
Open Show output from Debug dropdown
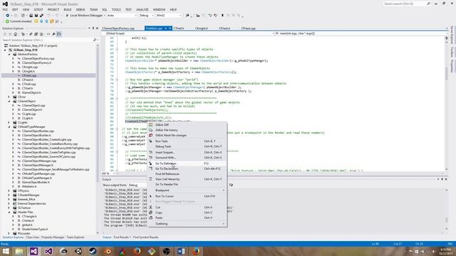pyautogui.click(x=138, y=185)
